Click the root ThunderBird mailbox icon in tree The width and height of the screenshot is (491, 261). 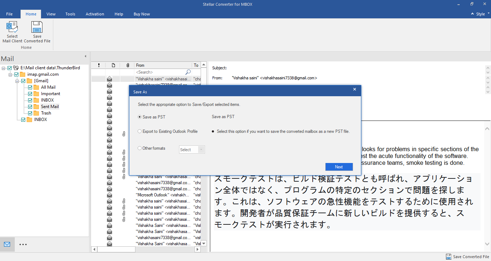click(16, 68)
